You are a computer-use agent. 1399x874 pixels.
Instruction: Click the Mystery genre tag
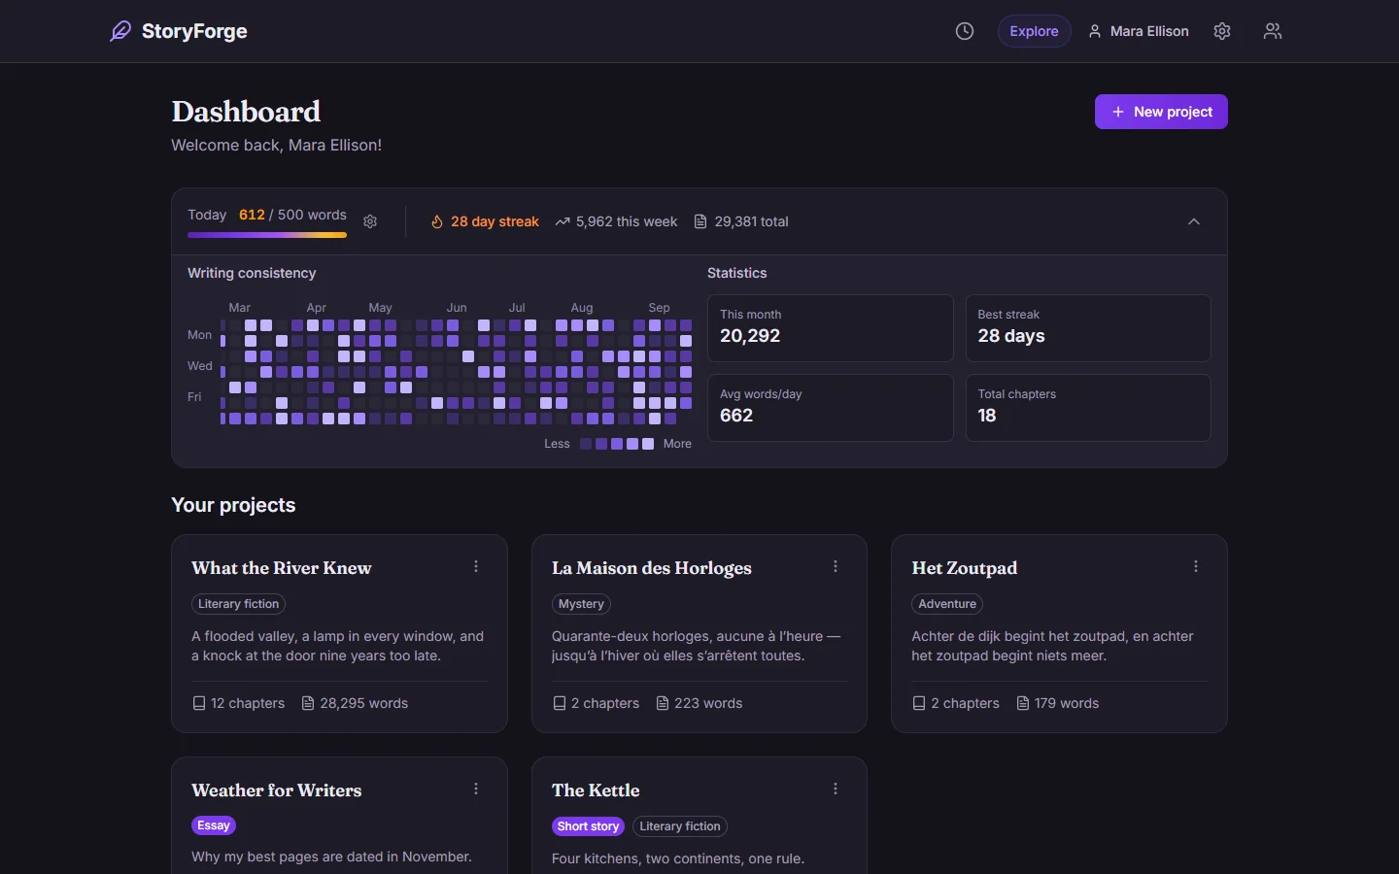coord(581,604)
